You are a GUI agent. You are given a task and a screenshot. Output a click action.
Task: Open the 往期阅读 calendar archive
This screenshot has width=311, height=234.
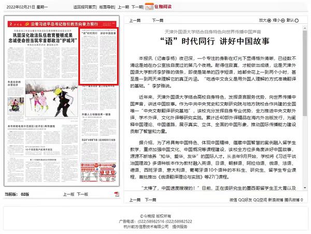[160, 7]
